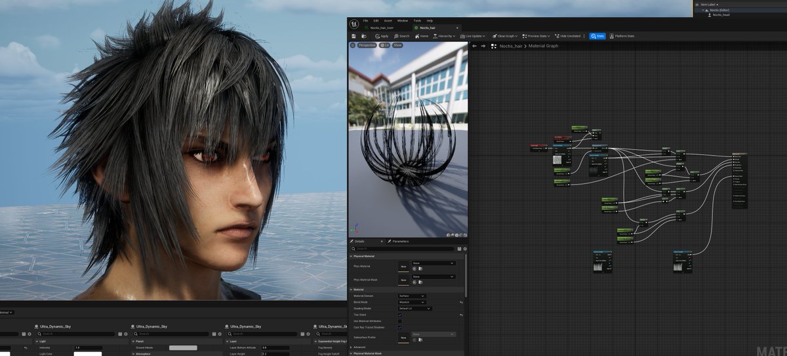Open Search in material editor toolbar
Viewport: 787px width, 356px height.
[401, 36]
